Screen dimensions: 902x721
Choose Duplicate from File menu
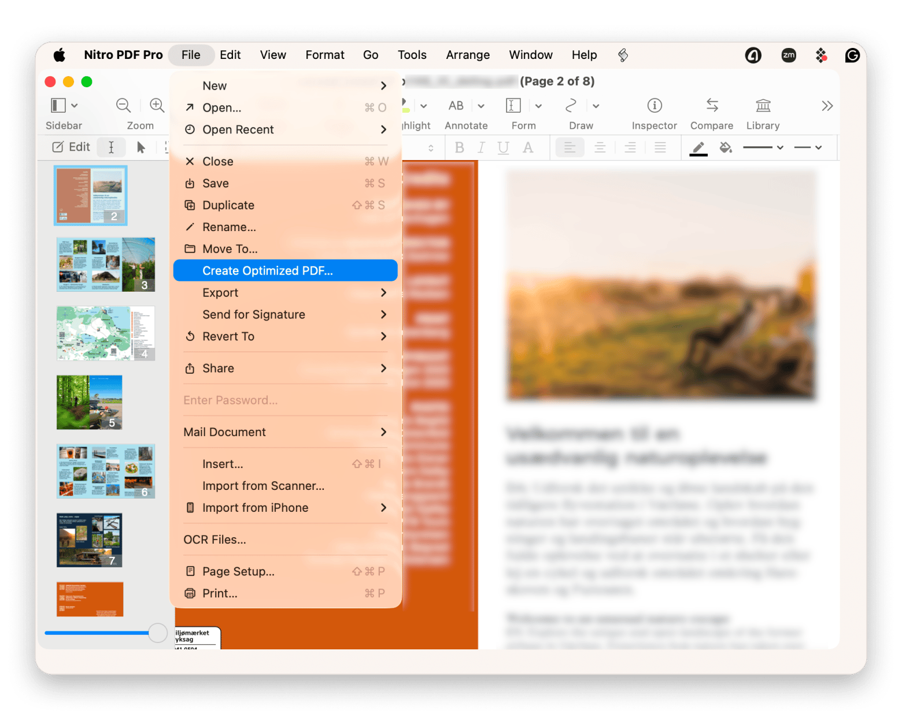[286, 205]
